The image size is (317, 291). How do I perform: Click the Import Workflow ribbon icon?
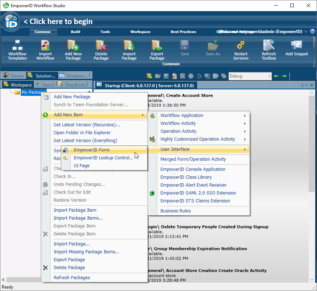45,46
